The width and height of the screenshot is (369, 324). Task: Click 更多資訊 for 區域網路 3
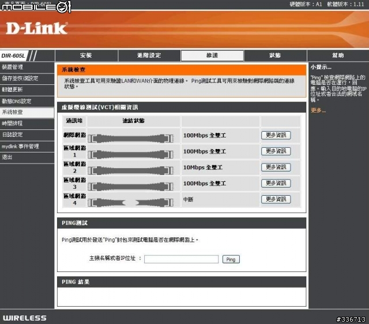pos(276,183)
